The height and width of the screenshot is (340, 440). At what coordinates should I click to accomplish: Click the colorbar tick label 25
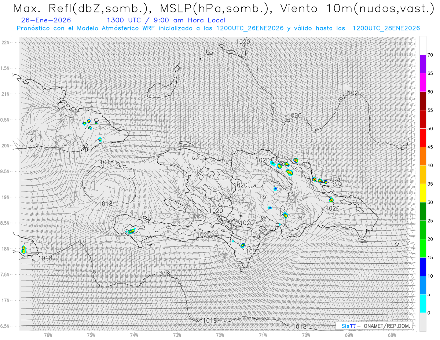(430, 220)
